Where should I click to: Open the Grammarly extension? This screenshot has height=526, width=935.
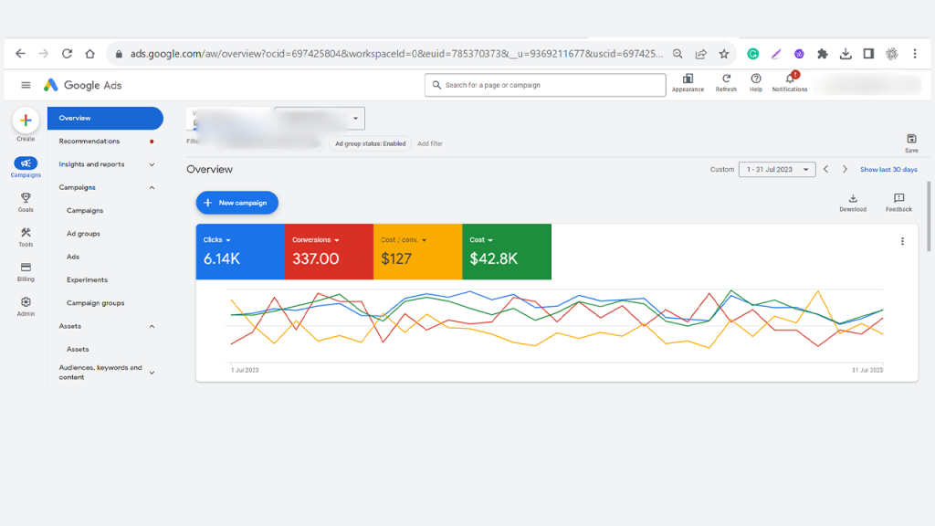coord(753,54)
